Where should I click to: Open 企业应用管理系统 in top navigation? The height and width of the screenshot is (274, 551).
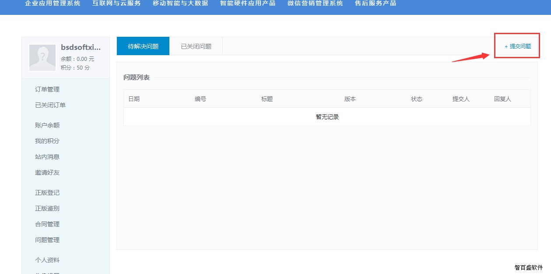53,4
